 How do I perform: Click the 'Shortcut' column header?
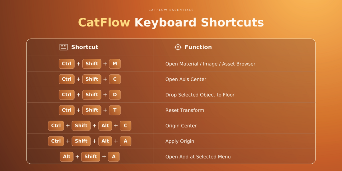(85, 47)
